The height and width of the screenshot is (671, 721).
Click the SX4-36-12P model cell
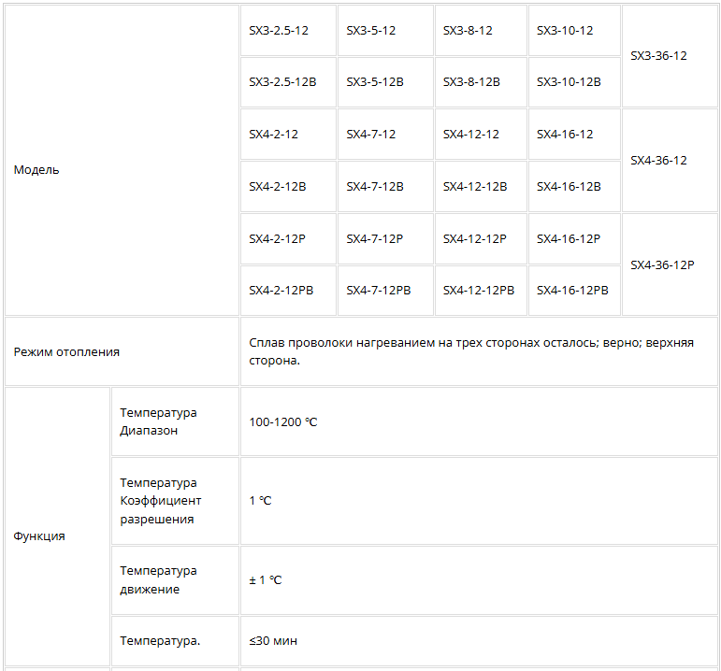(670, 264)
